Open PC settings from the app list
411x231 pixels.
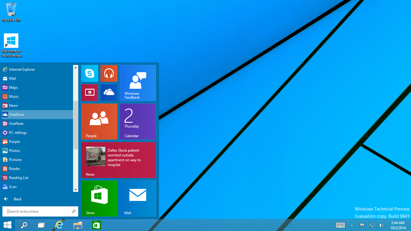point(37,133)
